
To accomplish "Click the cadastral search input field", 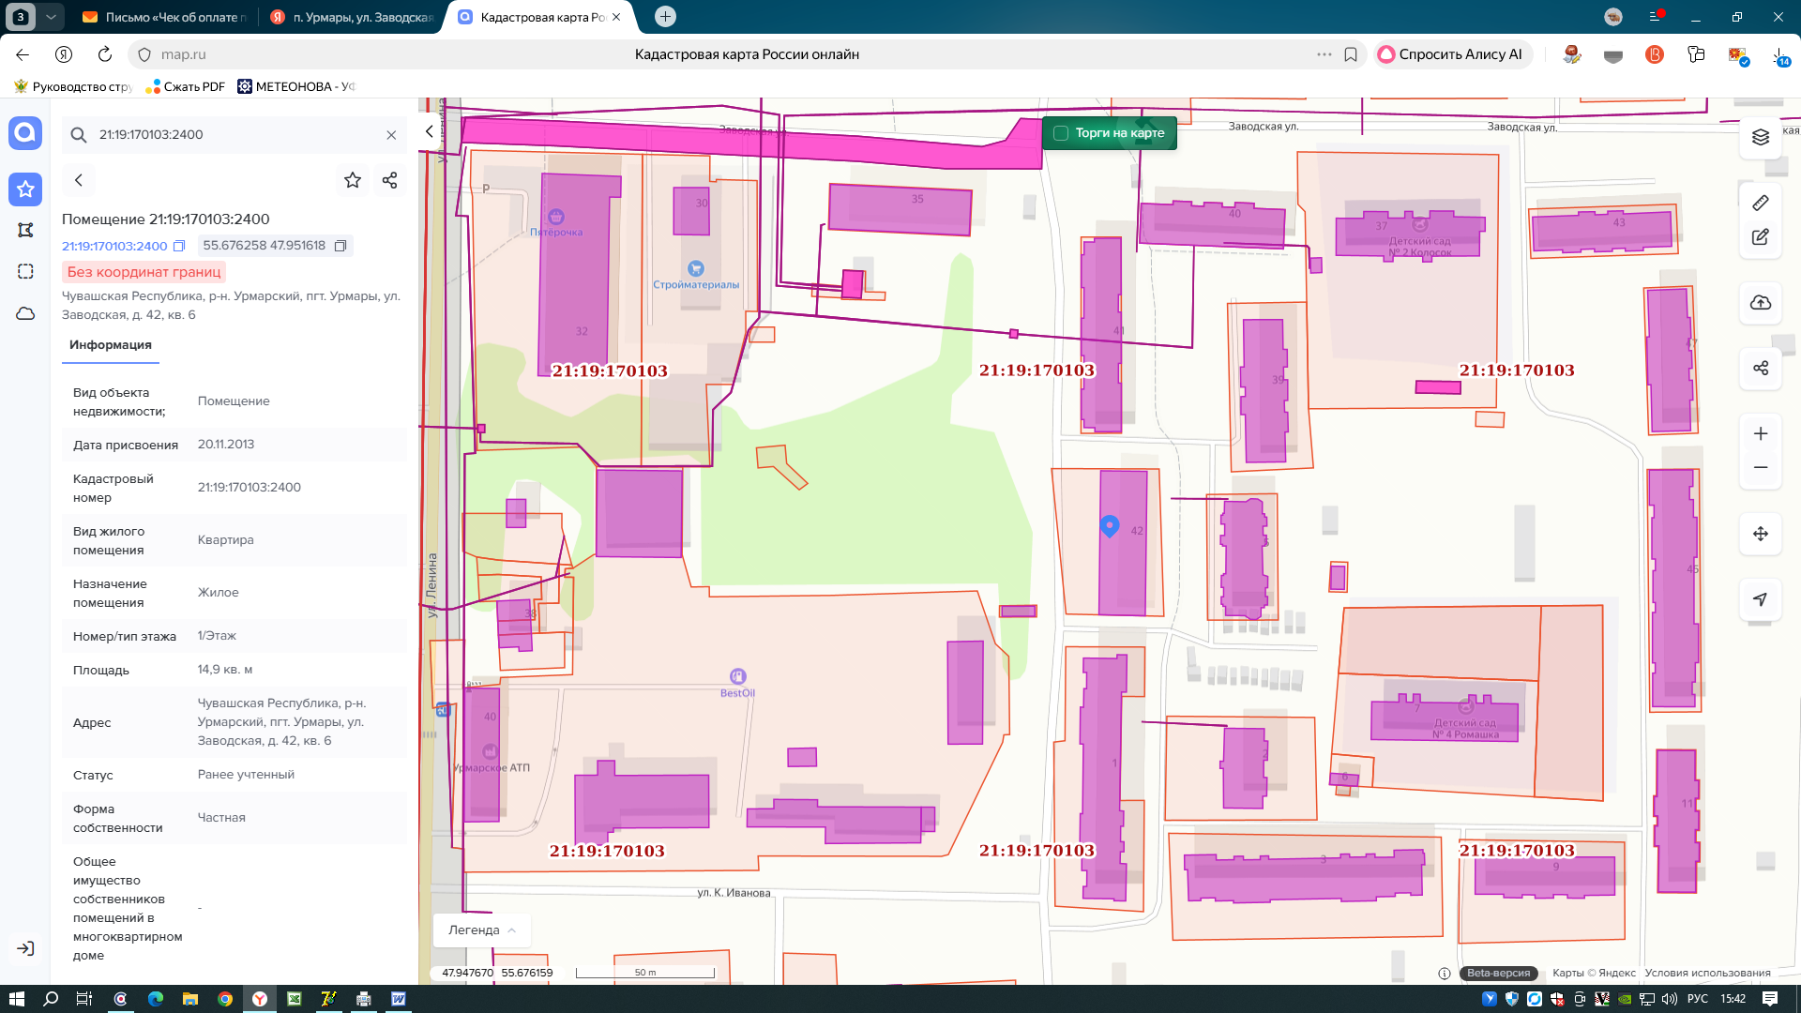I will [235, 135].
